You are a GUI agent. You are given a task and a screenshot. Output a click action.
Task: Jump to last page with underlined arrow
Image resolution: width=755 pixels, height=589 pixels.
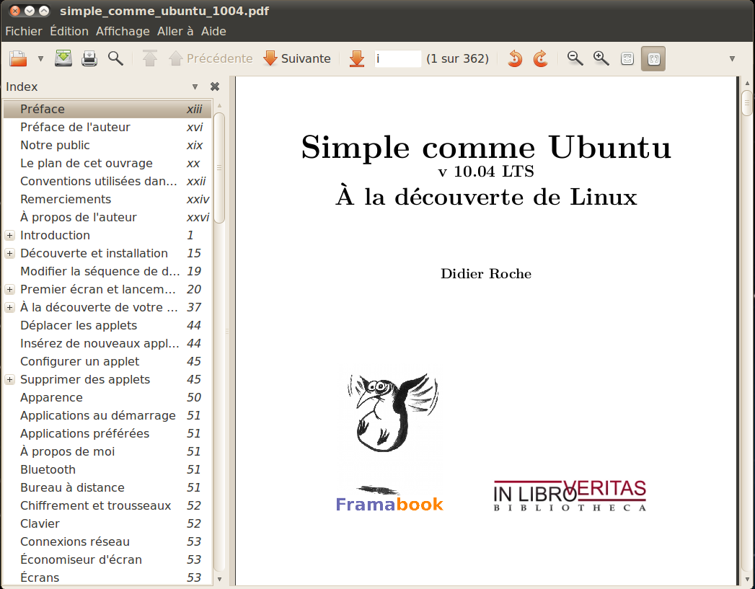357,58
